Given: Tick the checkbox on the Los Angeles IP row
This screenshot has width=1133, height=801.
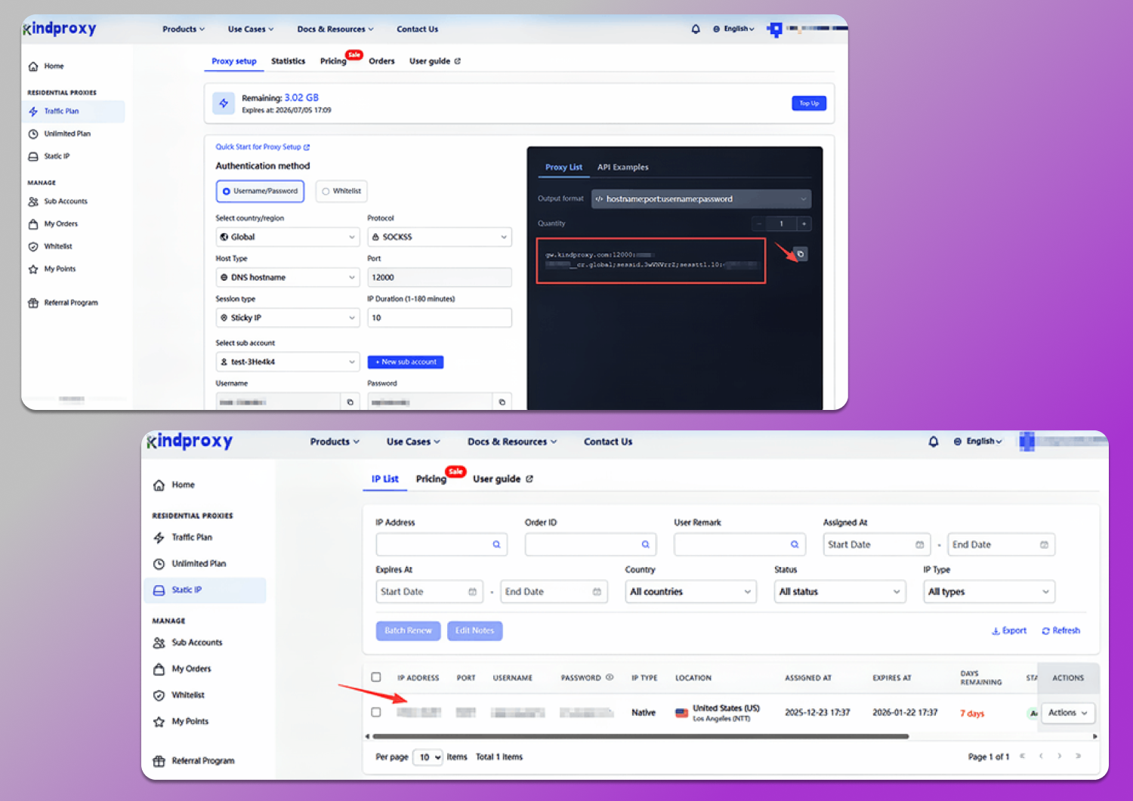Looking at the screenshot, I should (x=376, y=712).
